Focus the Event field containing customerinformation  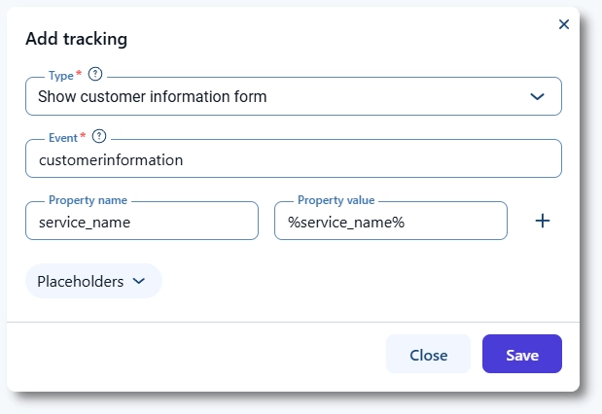(293, 159)
